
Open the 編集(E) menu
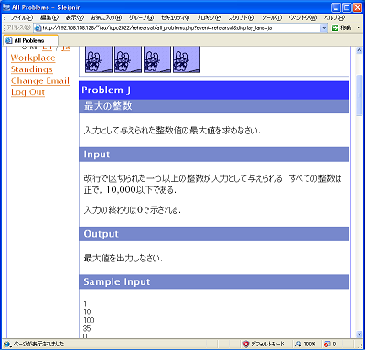[x=49, y=18]
